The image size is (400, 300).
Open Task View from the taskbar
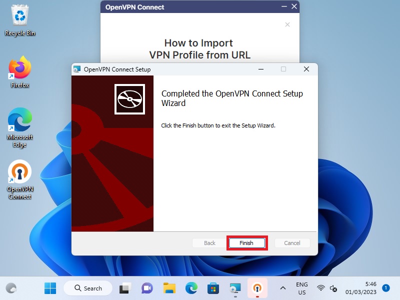coord(124,288)
